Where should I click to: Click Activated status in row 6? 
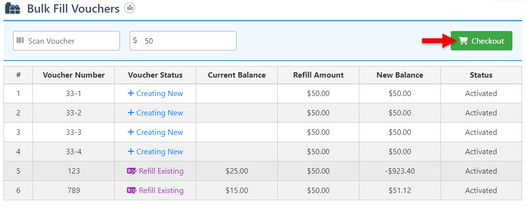click(481, 191)
